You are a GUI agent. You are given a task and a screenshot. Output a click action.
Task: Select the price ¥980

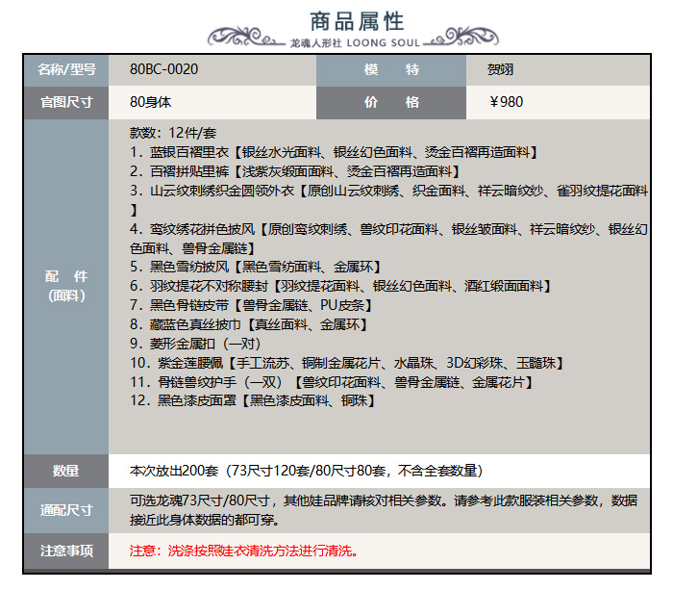(506, 102)
